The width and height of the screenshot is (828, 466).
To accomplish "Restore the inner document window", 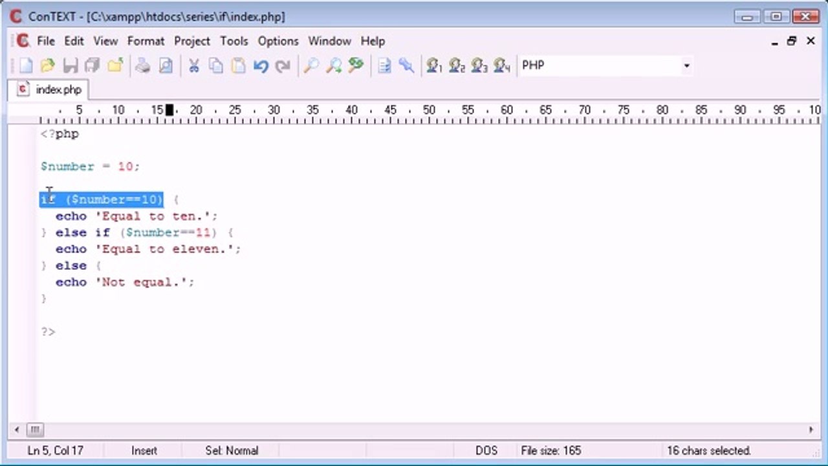I will (792, 41).
